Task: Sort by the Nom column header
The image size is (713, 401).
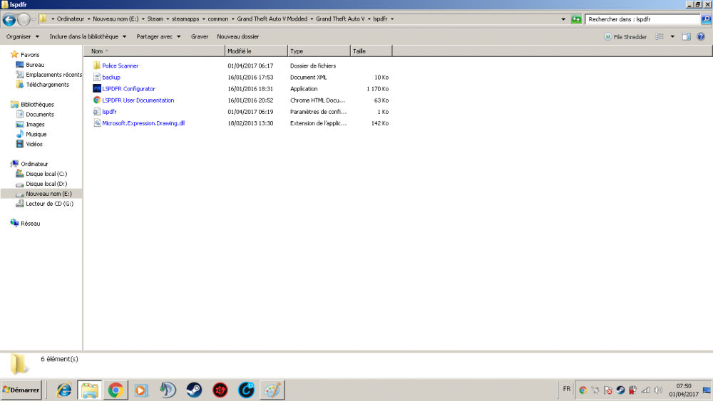Action: click(x=154, y=51)
